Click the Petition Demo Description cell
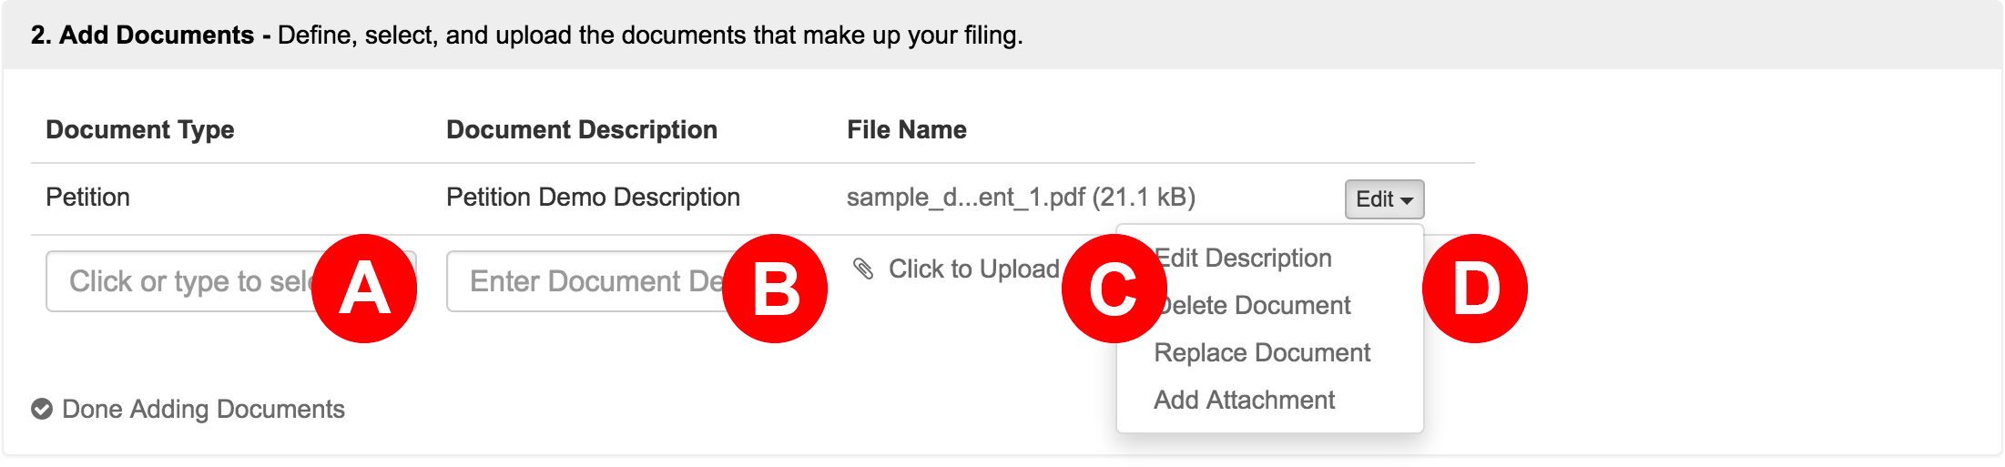The width and height of the screenshot is (2005, 467). pos(593,198)
